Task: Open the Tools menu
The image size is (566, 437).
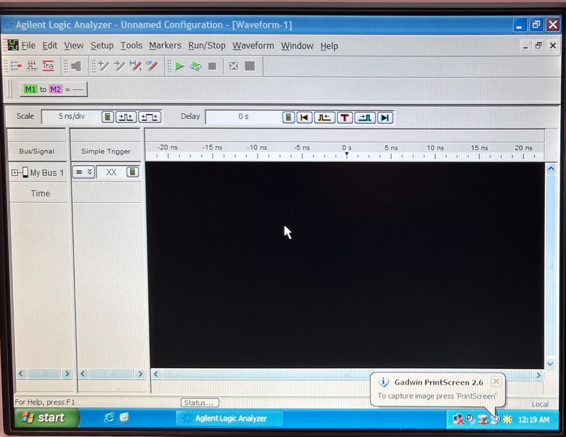Action: tap(131, 45)
